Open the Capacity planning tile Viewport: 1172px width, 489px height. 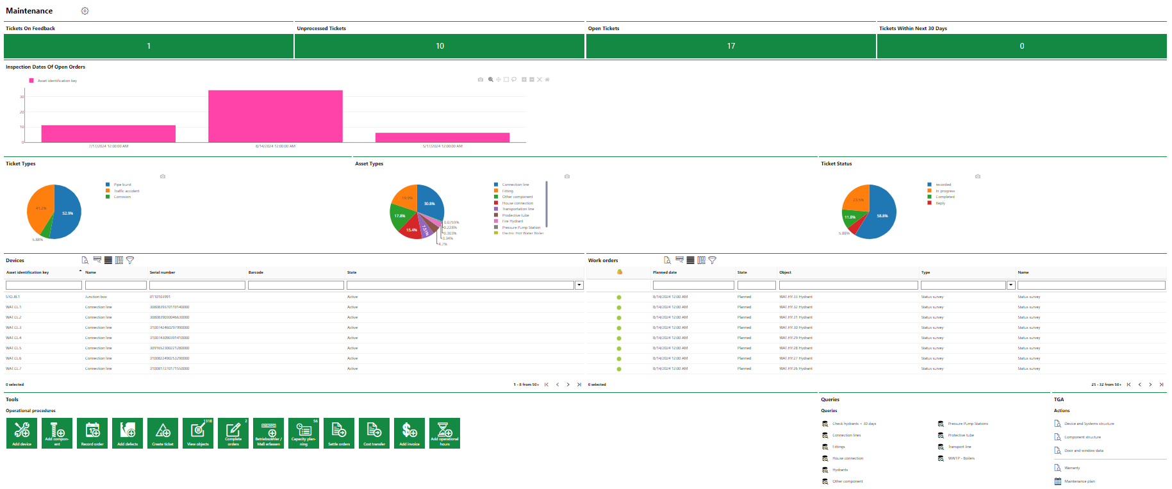coord(304,433)
